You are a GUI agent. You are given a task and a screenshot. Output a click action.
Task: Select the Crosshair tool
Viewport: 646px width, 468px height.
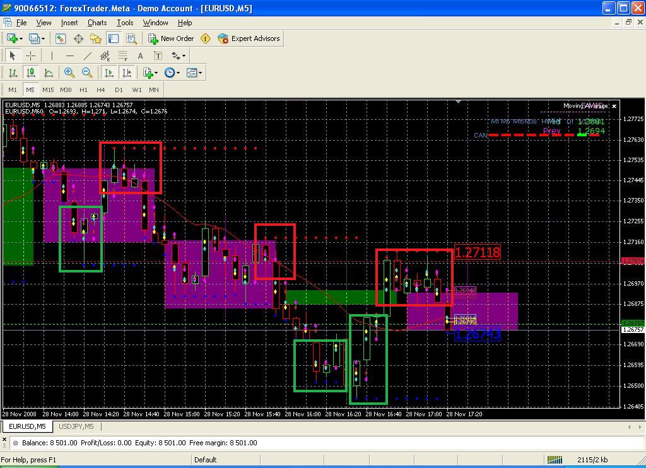(x=30, y=56)
